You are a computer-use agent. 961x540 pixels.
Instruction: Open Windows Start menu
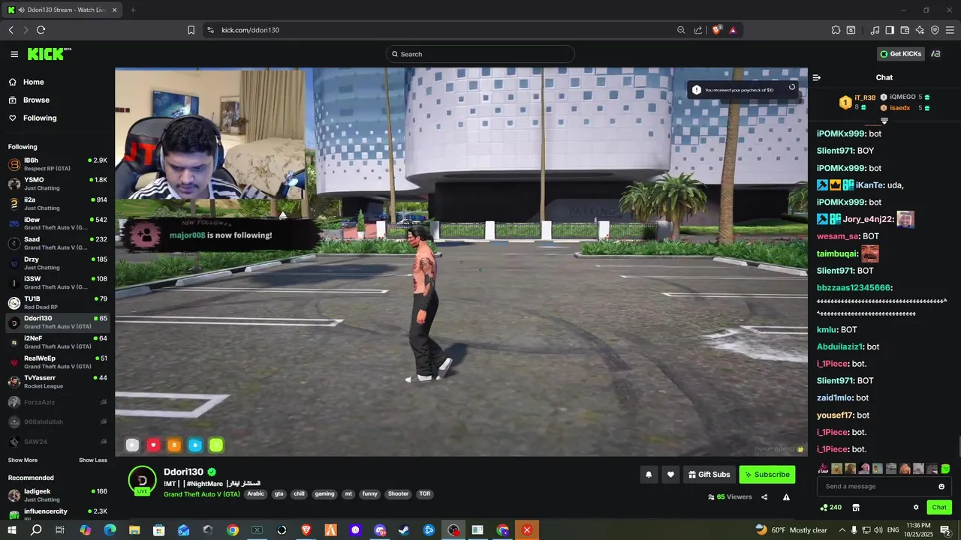coord(12,530)
